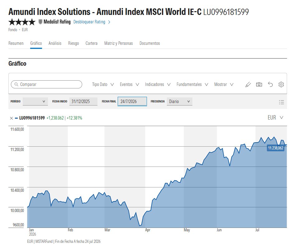Screen dimensions: 292x245
Task: Expand the Eventos dropdown
Action: 130,84
